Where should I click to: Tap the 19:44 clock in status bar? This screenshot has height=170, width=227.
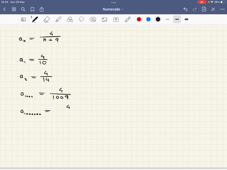click(5, 2)
